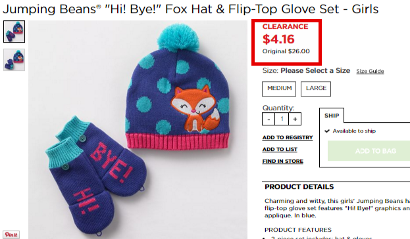Viewport: 410px width, 239px height.
Task: Select the first product thumbnail
Action: [x=14, y=32]
